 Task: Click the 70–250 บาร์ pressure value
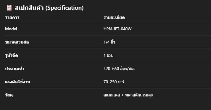click(x=114, y=82)
